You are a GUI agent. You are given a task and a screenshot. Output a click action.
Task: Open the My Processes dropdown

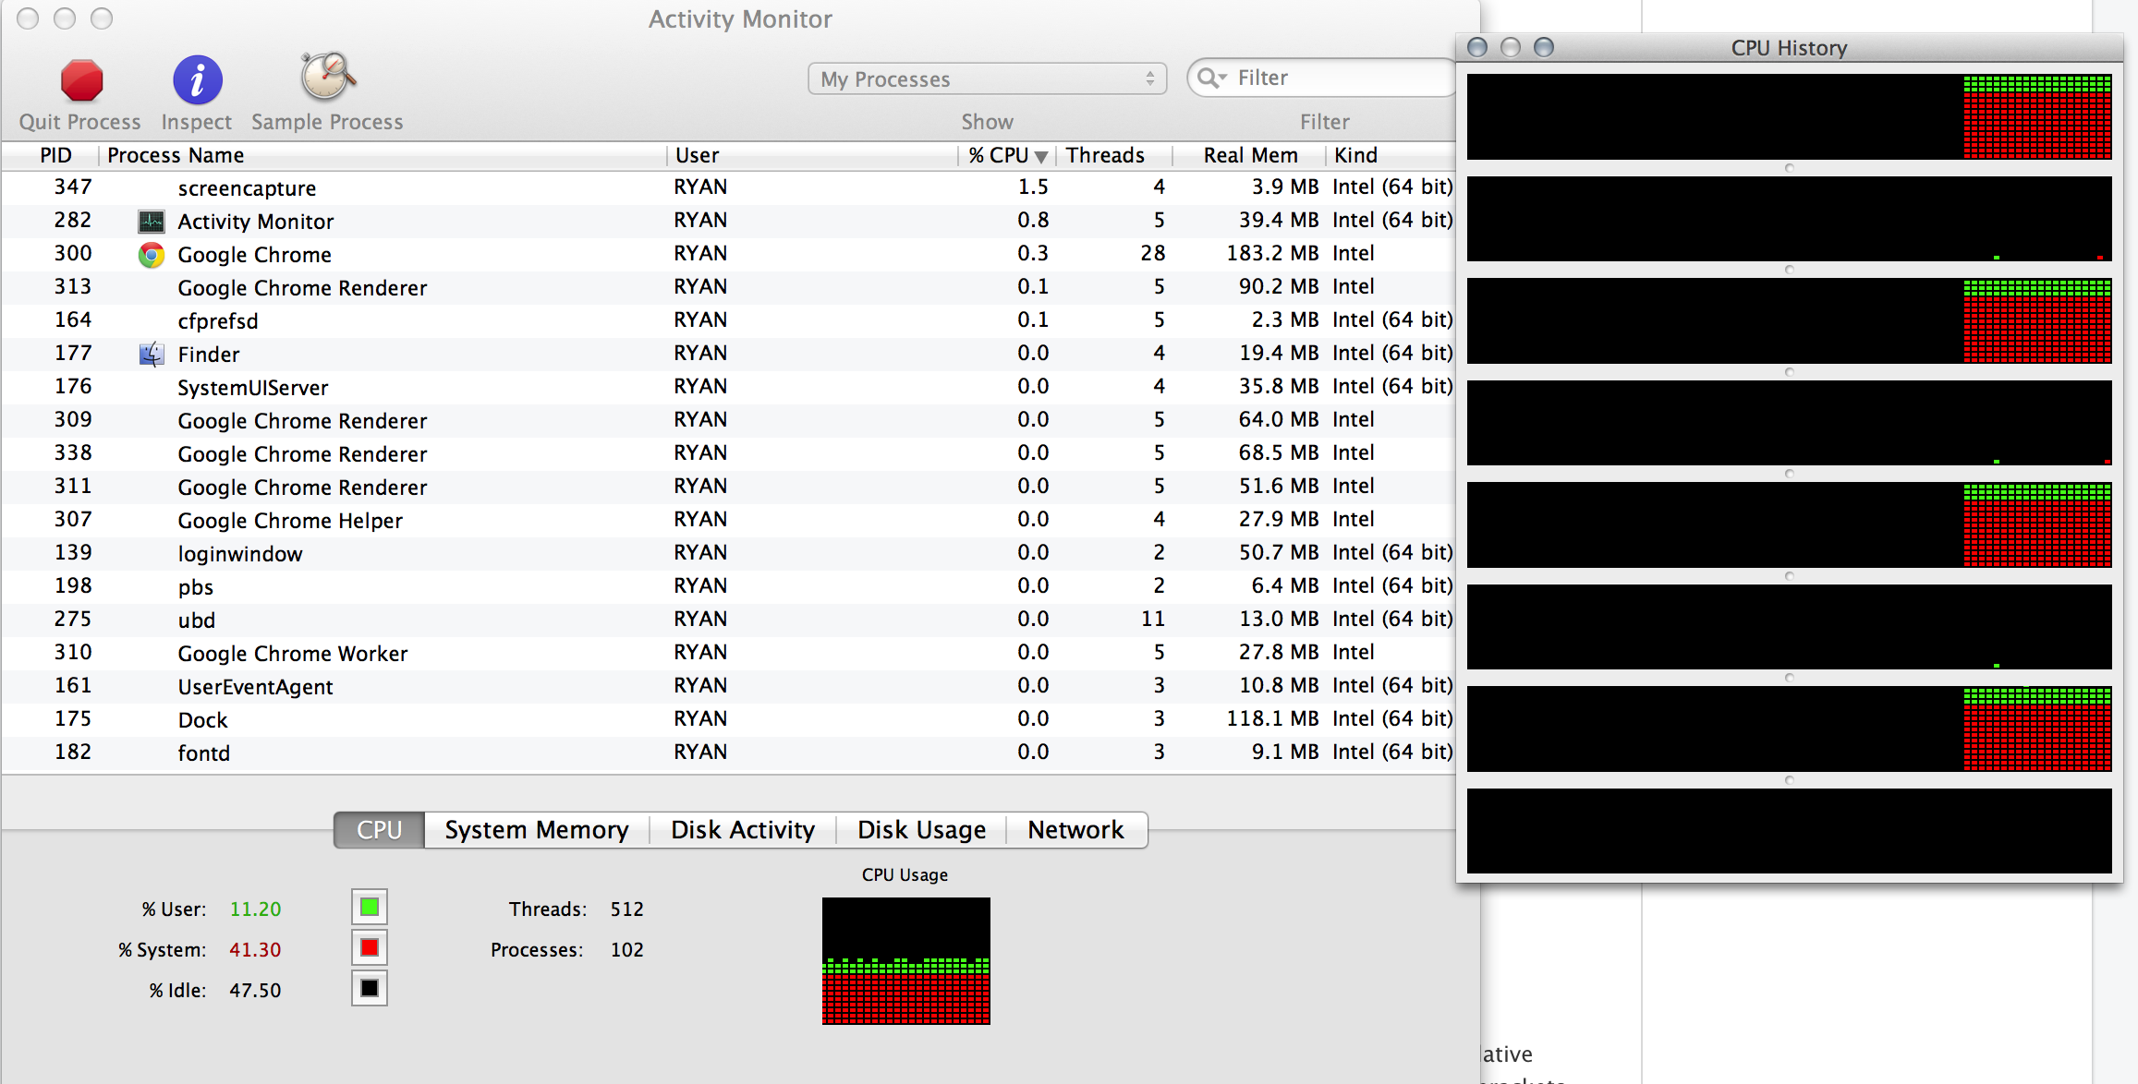click(x=987, y=79)
